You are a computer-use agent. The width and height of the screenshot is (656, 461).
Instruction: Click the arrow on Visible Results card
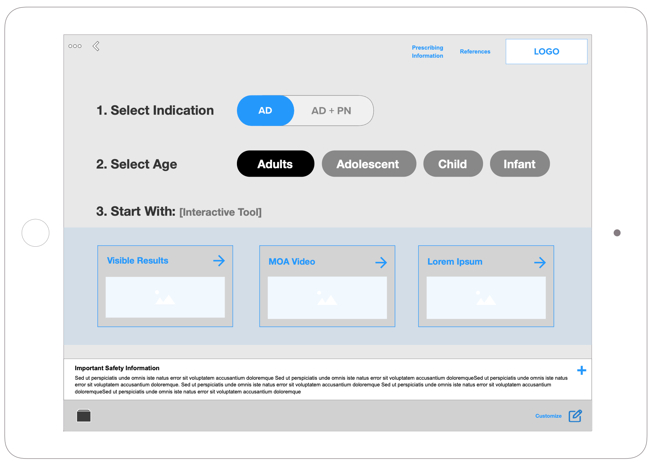[x=219, y=261]
